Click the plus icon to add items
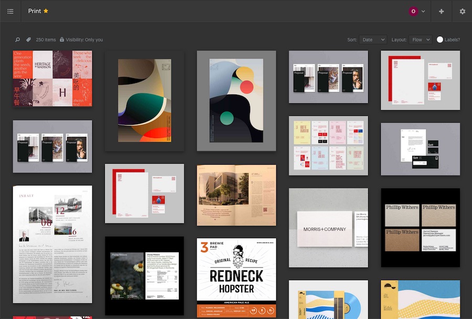This screenshot has width=472, height=319. click(441, 11)
